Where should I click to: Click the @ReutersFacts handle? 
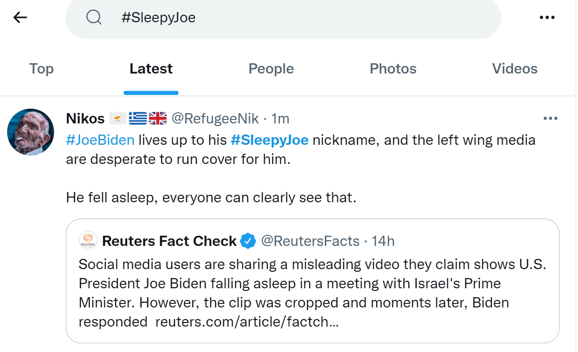[310, 241]
